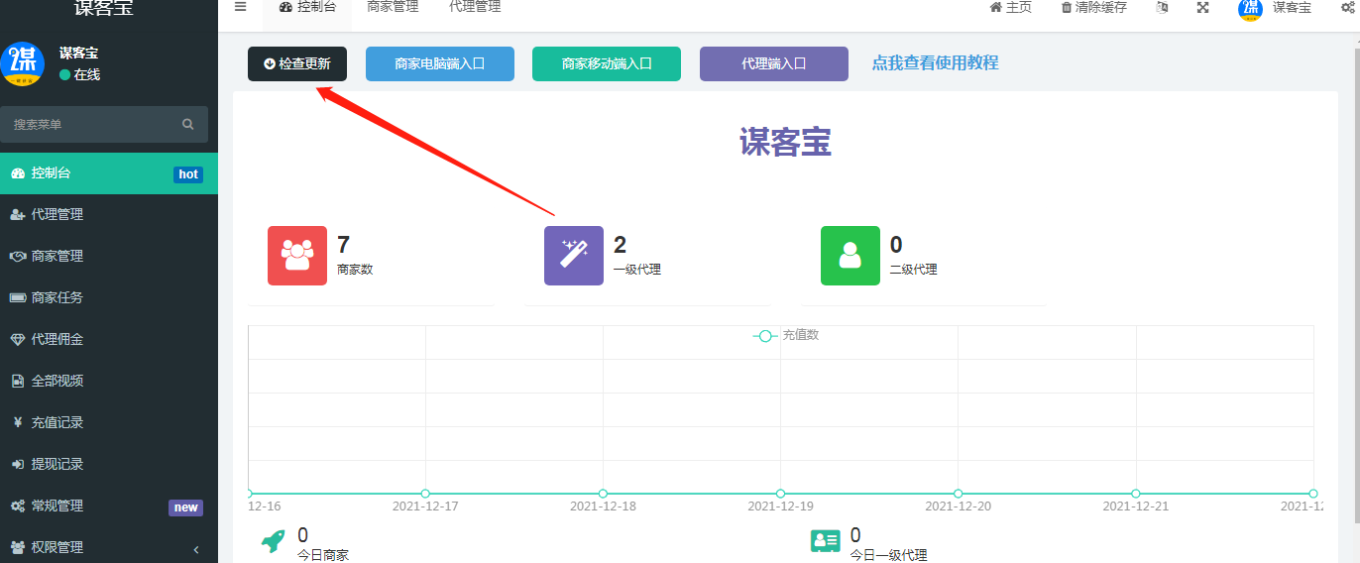Click the 商家数 count 7
Image resolution: width=1360 pixels, height=563 pixels.
pos(343,245)
